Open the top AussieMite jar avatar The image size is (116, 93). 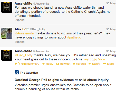coord(7,7)
